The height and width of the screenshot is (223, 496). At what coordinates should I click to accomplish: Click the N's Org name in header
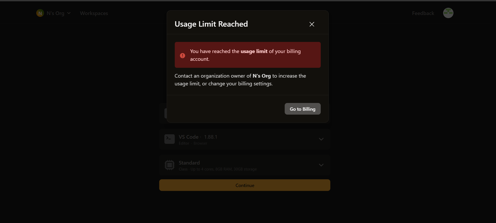(55, 13)
